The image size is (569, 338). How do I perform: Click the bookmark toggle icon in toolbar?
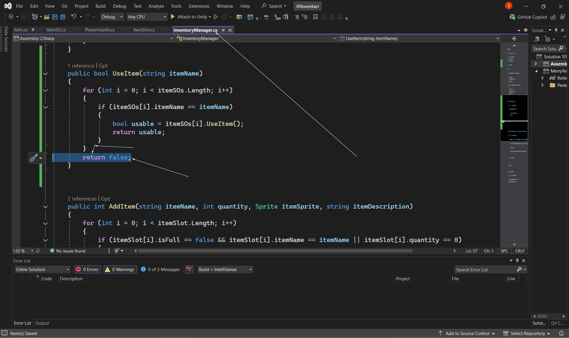click(x=315, y=17)
